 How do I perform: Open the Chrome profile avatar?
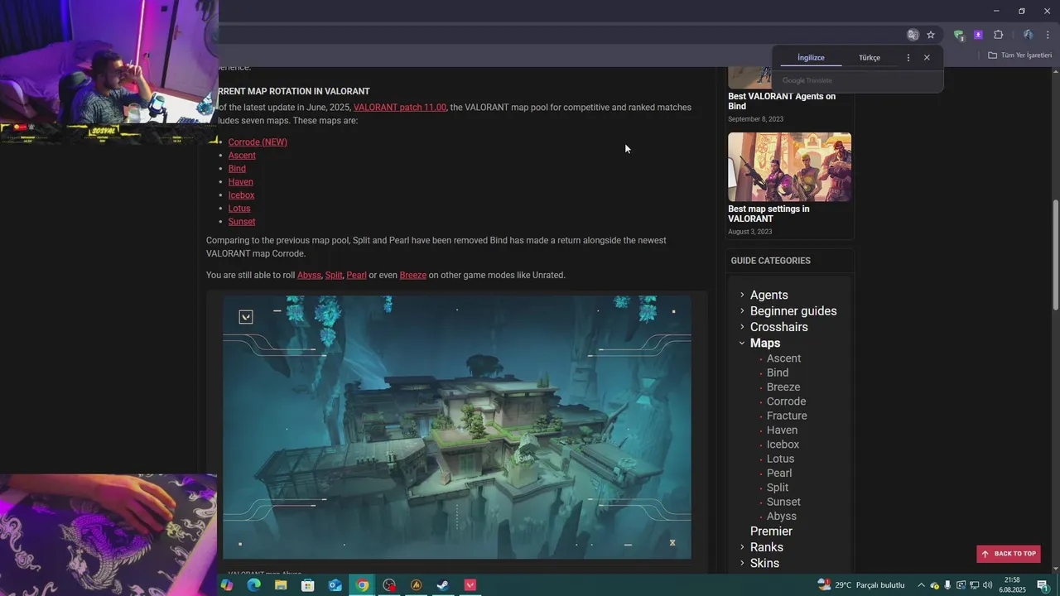[1028, 35]
